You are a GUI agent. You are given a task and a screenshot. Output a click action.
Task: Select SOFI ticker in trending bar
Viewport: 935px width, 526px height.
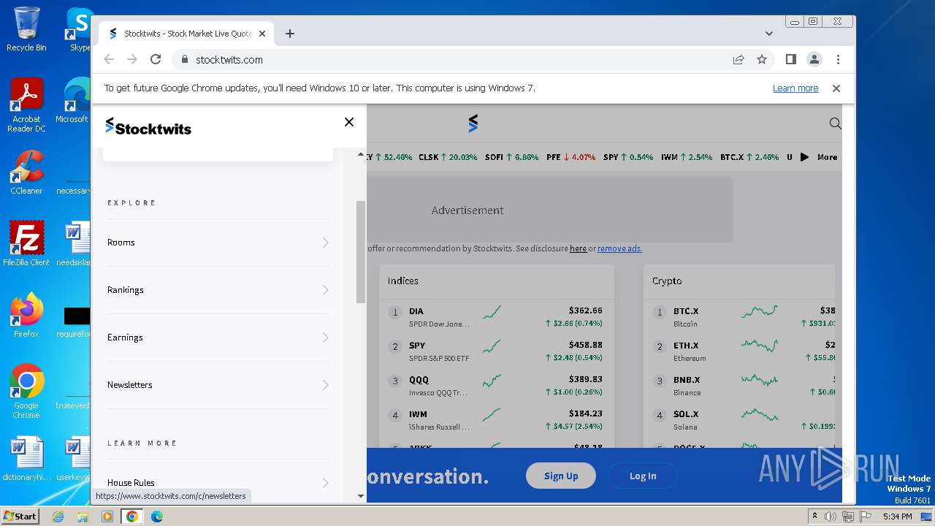[511, 157]
